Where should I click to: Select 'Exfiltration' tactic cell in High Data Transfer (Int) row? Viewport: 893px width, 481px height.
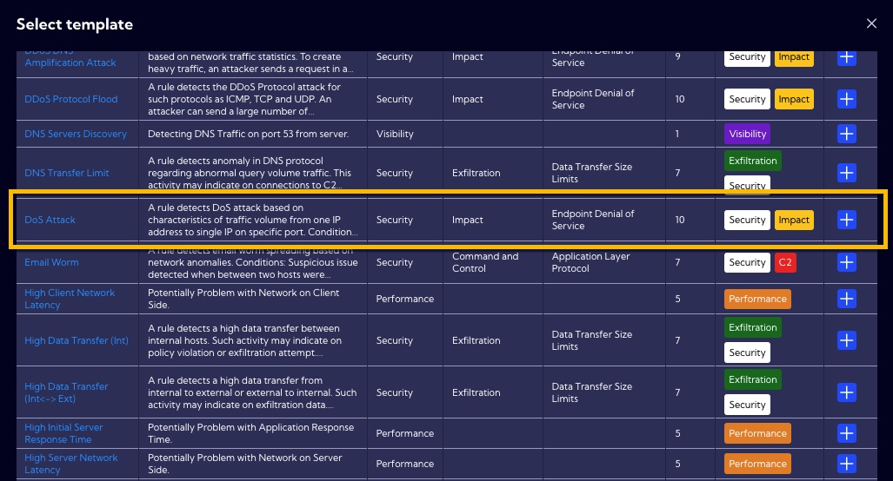476,340
